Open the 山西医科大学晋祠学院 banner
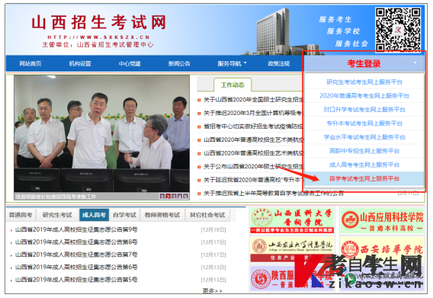The width and height of the screenshot is (433, 298). point(292,220)
